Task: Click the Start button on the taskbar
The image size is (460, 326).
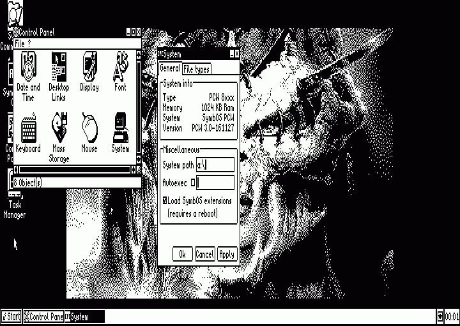Action: tap(11, 316)
